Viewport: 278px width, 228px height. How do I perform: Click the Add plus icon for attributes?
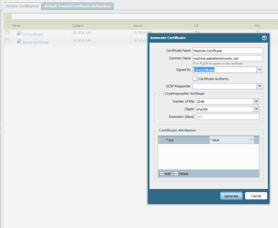pos(162,174)
